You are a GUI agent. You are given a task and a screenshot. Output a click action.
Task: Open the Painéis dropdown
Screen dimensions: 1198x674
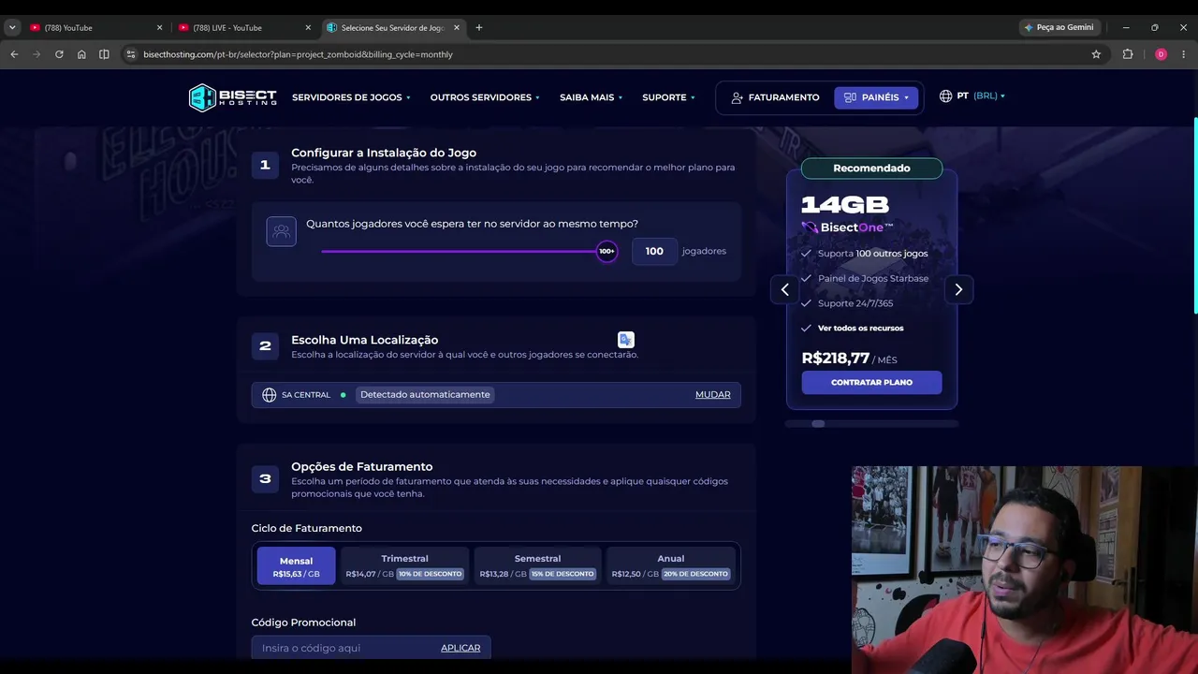click(876, 97)
